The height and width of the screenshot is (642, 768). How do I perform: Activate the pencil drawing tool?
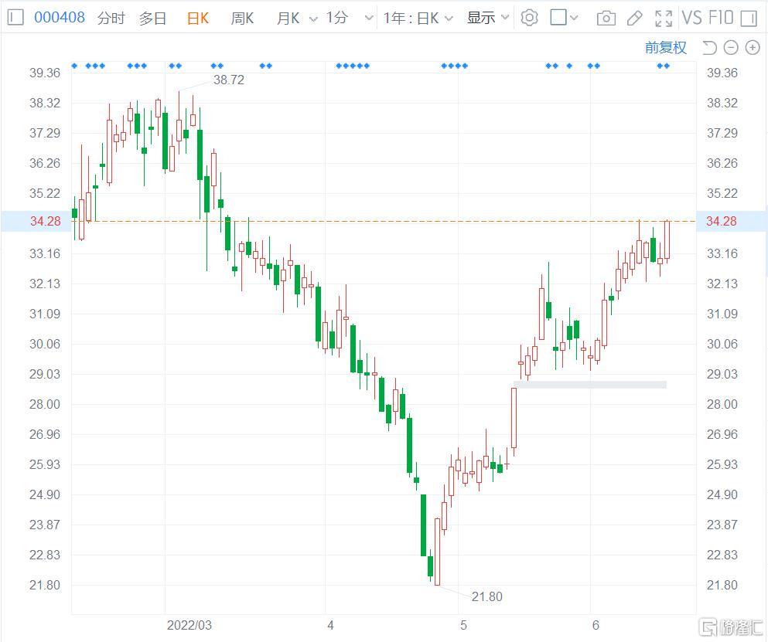[635, 19]
